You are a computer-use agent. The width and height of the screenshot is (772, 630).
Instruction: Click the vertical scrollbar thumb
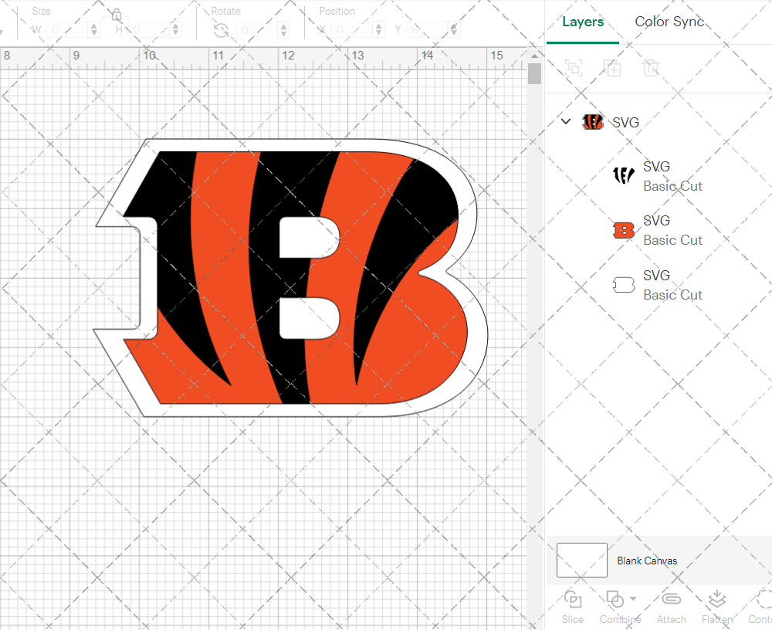click(x=534, y=74)
